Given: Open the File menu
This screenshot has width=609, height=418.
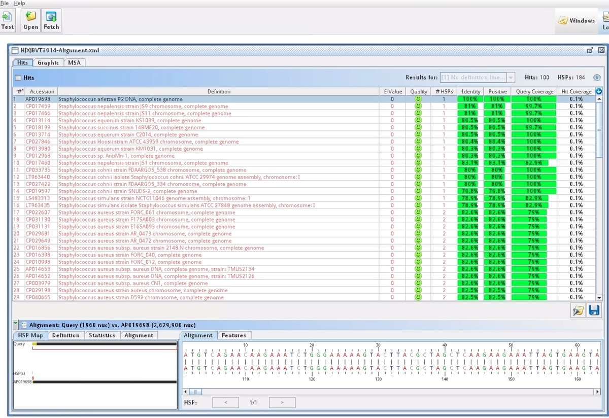Looking at the screenshot, I should [x=5, y=3].
